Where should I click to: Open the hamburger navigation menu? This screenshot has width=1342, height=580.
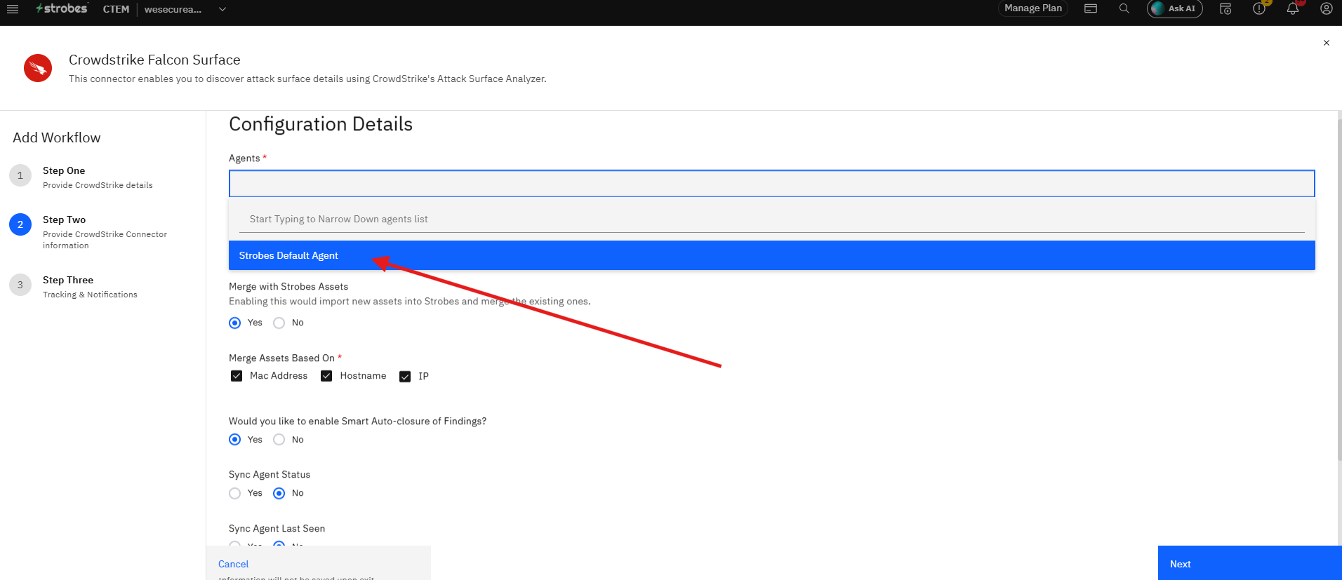click(13, 9)
